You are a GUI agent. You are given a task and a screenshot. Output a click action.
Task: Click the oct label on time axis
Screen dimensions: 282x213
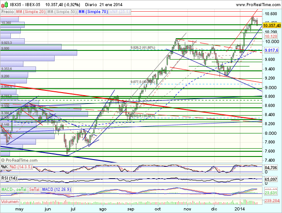pyautogui.click(x=158, y=209)
